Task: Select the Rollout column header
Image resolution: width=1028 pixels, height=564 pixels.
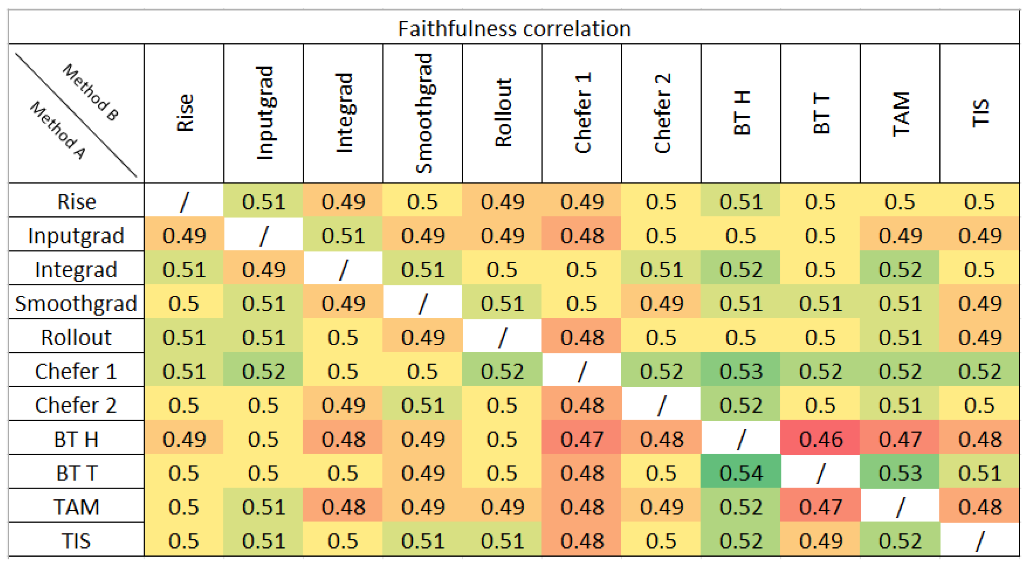Action: [x=503, y=113]
